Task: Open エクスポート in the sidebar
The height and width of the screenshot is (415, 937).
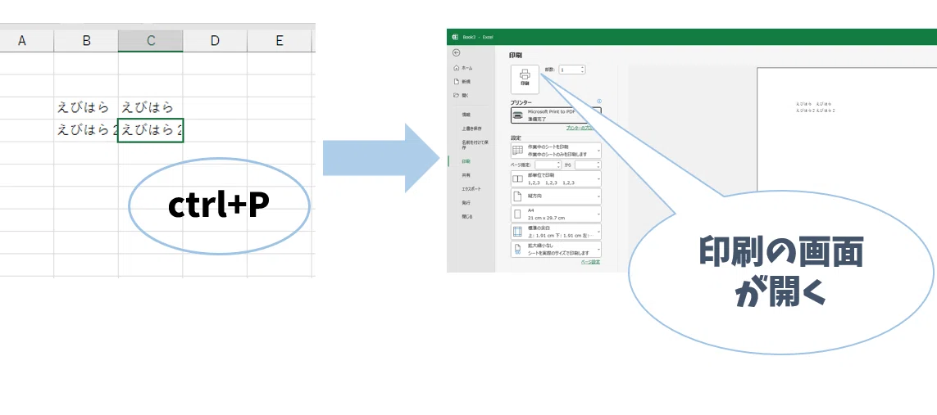Action: point(471,189)
